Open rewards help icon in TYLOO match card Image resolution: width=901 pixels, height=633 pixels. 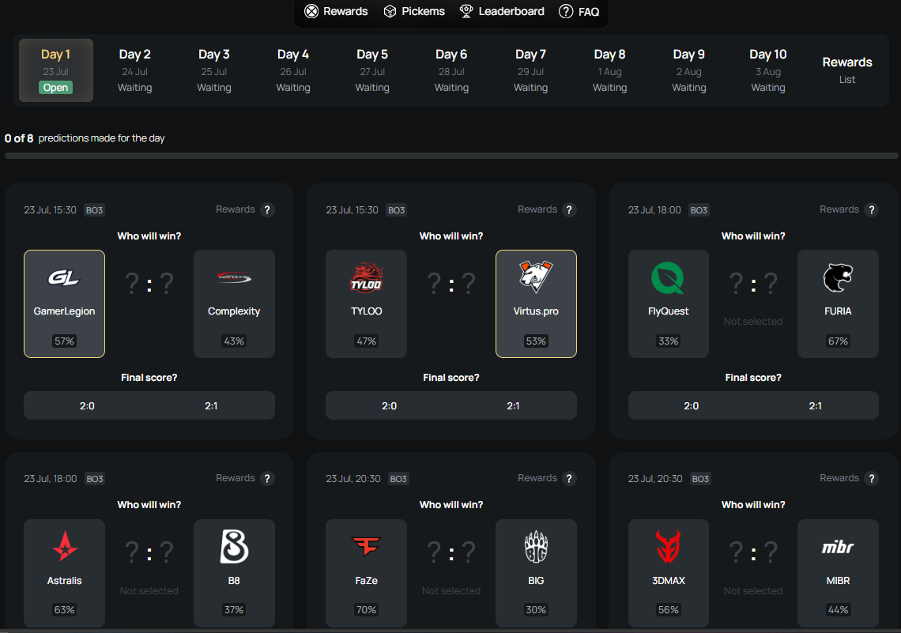click(569, 209)
